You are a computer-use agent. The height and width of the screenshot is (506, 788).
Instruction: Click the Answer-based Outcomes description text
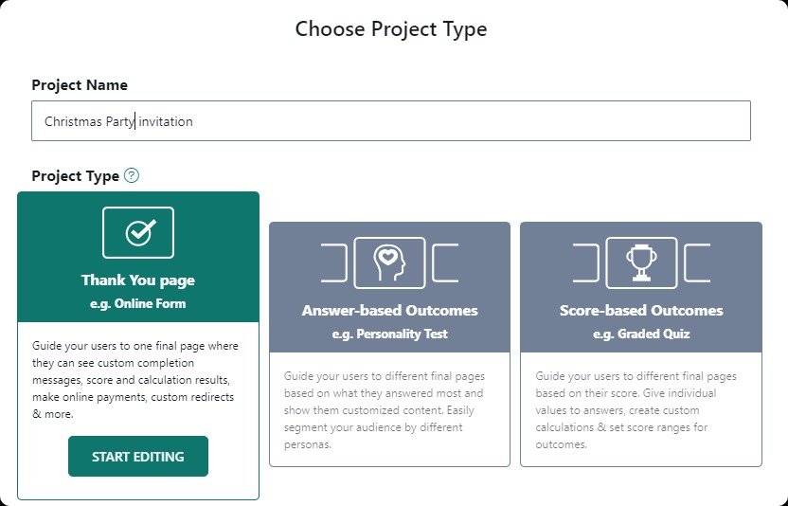385,410
